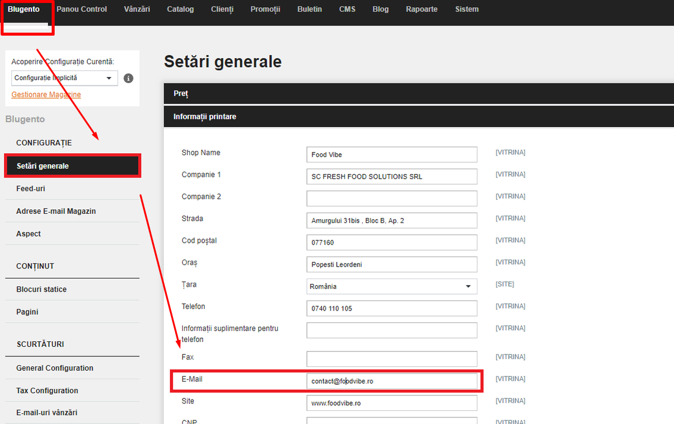Image resolution: width=674 pixels, height=424 pixels.
Task: Open the Promoții menu
Action: 265,9
